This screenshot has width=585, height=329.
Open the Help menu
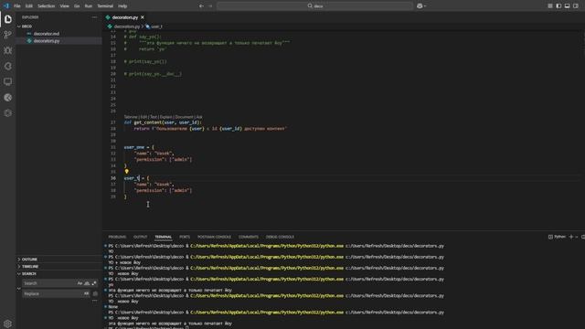[x=122, y=6]
